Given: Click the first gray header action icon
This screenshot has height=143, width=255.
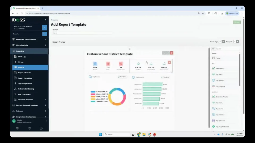Looking at the screenshot, I should tap(164, 53).
